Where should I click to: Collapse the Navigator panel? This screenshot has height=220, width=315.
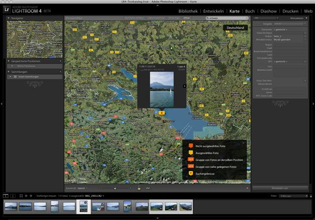point(9,18)
